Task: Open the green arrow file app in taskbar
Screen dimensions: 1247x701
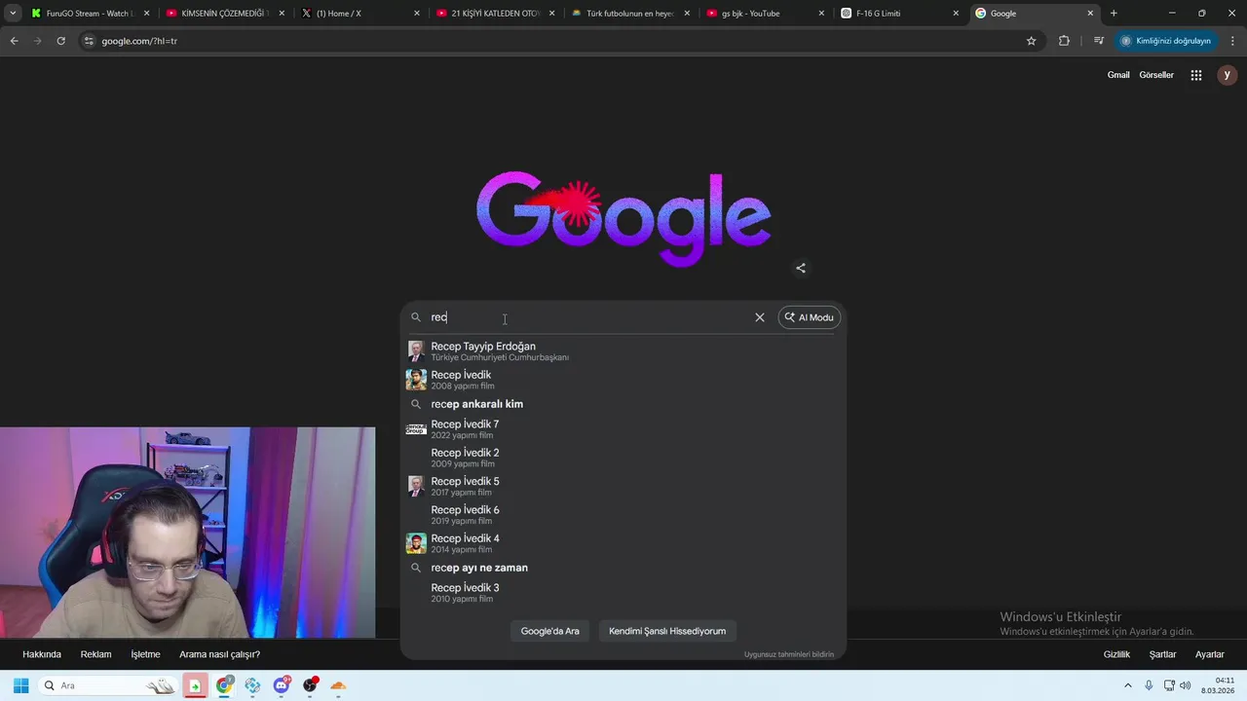Action: 195,685
